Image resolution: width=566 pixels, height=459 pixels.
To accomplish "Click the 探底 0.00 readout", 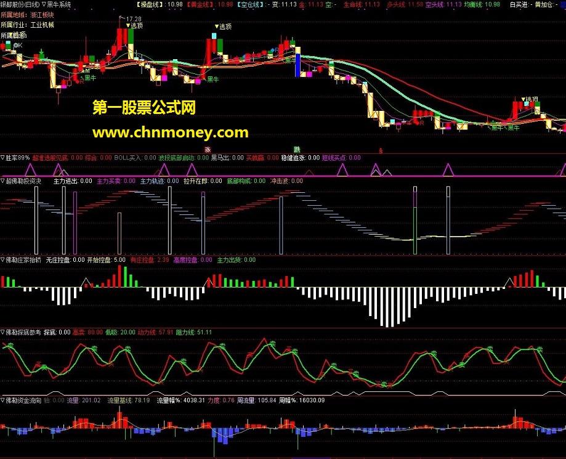I will click(57, 332).
